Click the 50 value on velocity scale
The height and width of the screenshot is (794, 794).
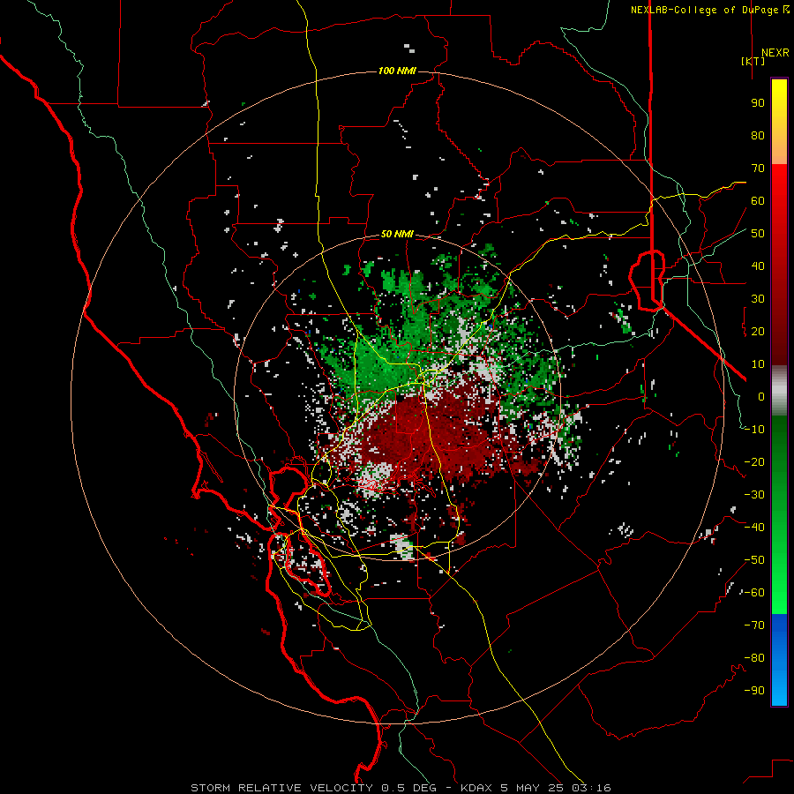(758, 234)
